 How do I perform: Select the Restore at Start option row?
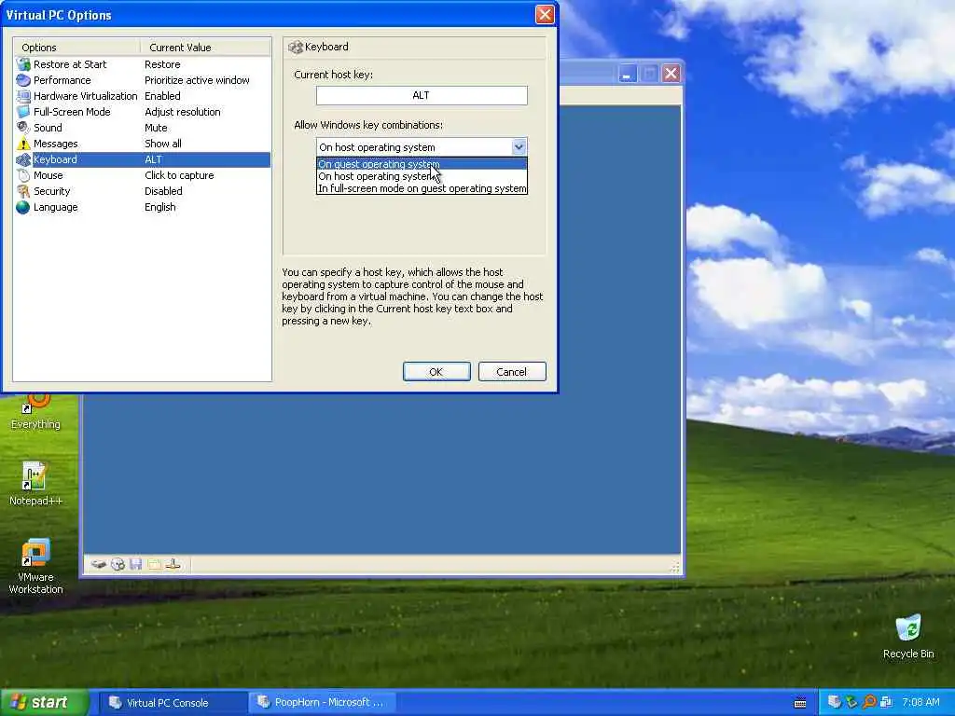[143, 64]
